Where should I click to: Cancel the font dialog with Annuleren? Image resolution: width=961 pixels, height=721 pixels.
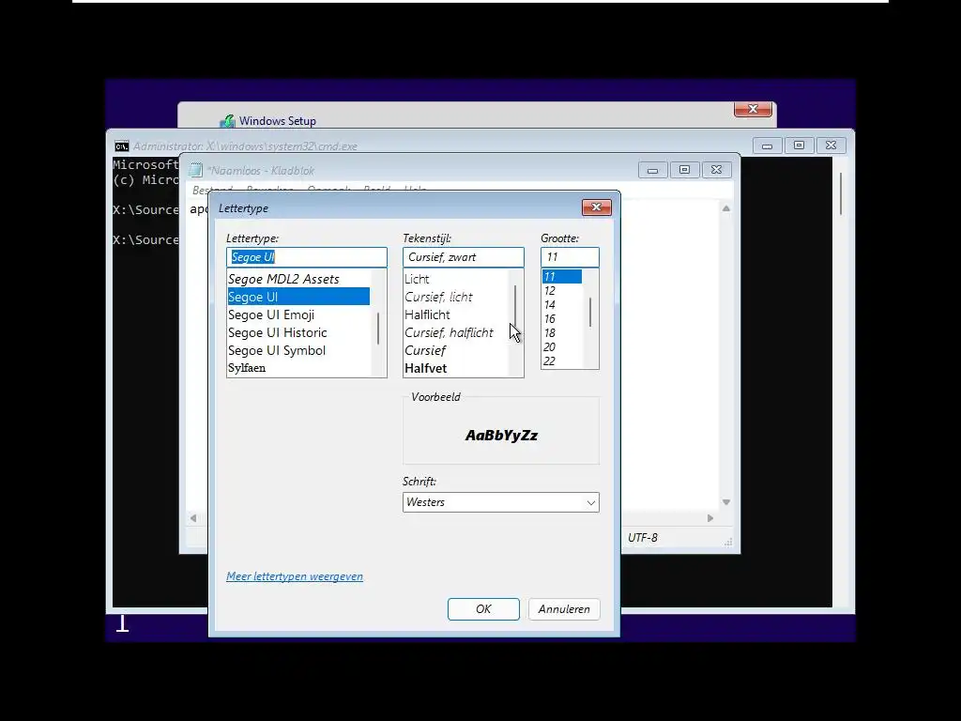tap(564, 608)
